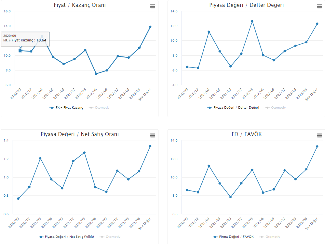
Task: Select Son Değer point in FD / FAVÖK chart
Action: (317, 146)
